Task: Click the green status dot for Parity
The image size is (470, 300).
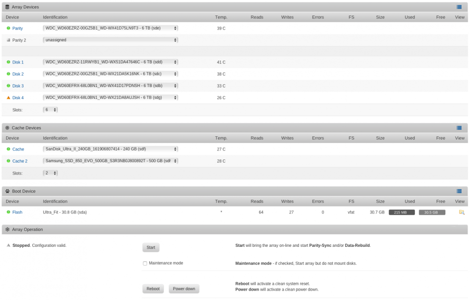Action: click(x=8, y=28)
